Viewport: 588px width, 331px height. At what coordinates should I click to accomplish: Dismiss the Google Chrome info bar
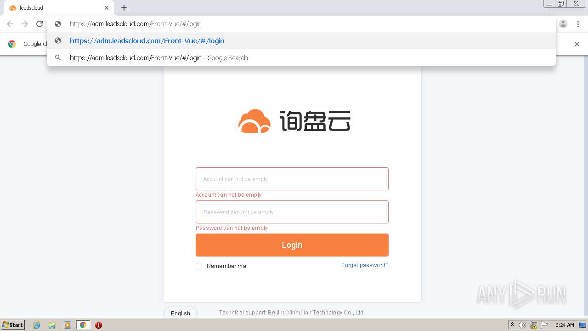577,44
